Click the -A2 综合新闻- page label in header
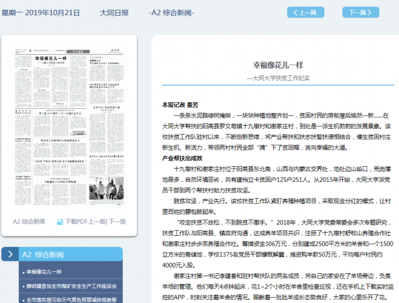The image size is (399, 303). click(171, 12)
